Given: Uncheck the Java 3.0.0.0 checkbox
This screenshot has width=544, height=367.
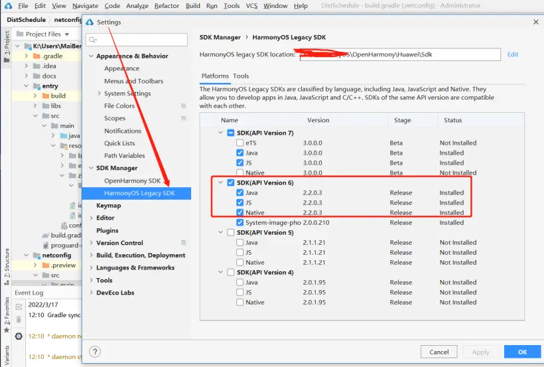Looking at the screenshot, I should click(x=239, y=153).
